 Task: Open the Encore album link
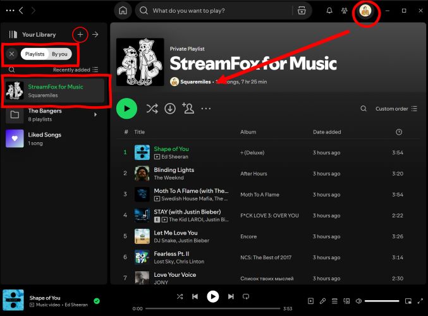point(248,236)
